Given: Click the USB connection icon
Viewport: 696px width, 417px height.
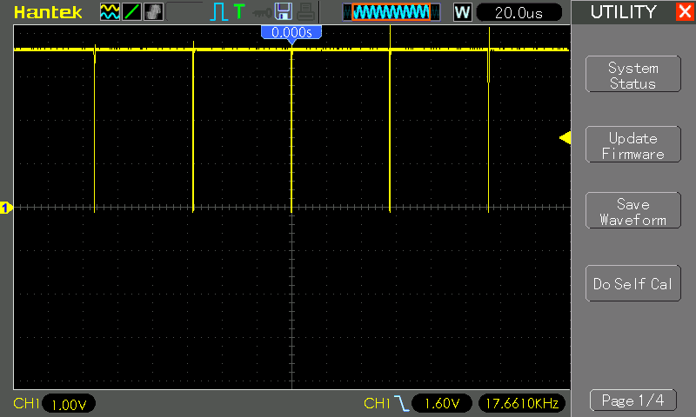Looking at the screenshot, I should 262,12.
